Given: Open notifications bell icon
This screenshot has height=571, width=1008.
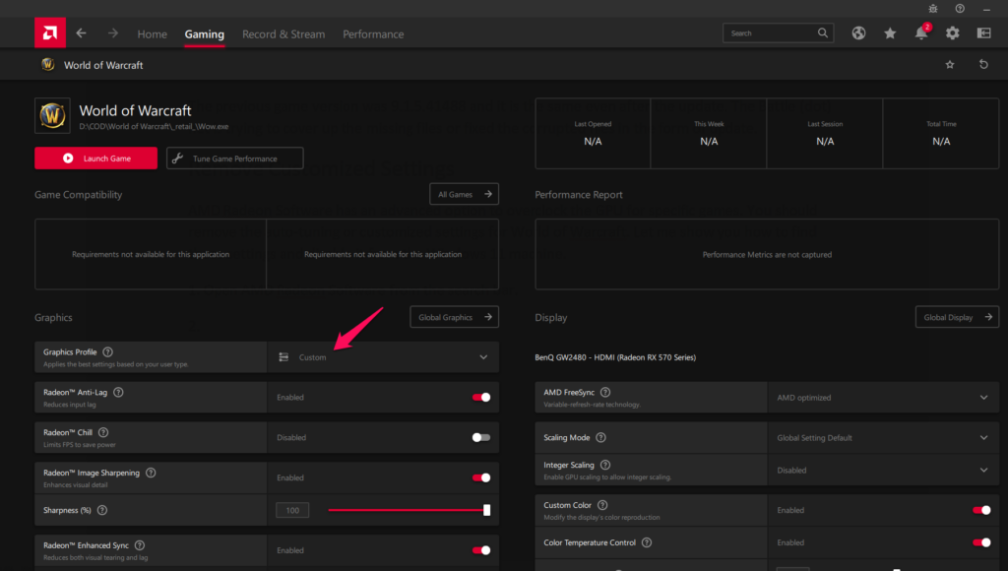Looking at the screenshot, I should [x=921, y=32].
